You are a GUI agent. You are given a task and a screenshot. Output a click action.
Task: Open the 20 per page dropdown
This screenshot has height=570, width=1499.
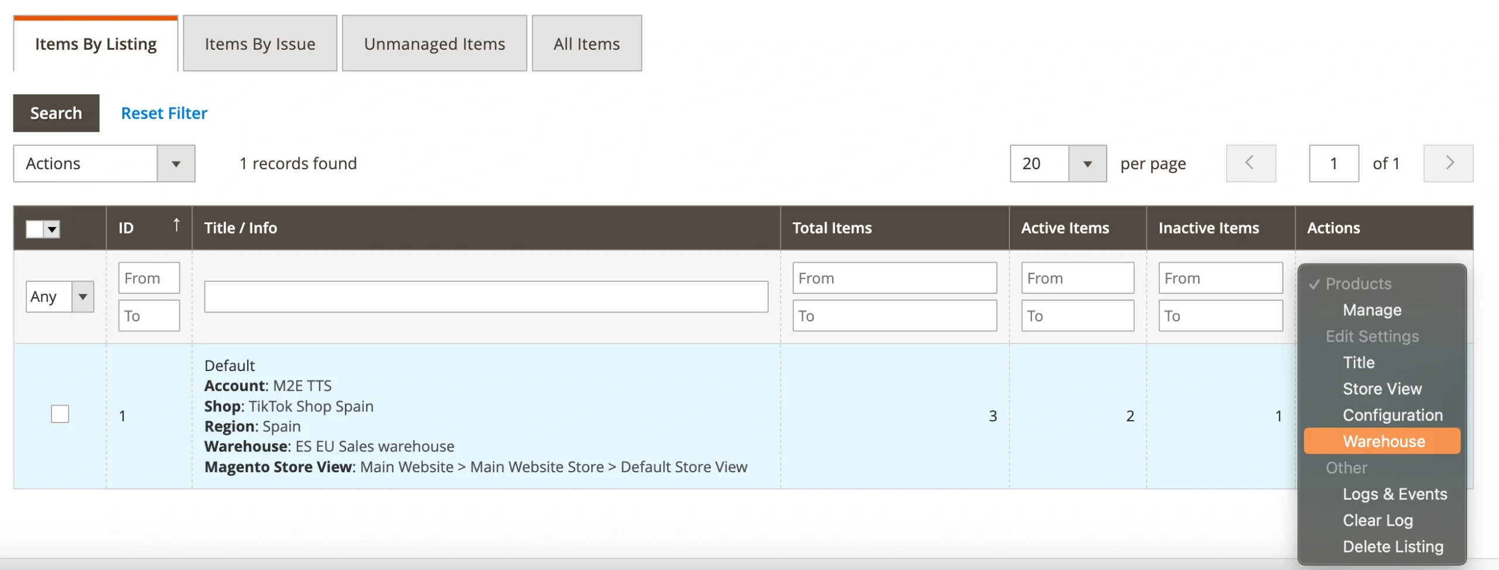[1087, 164]
